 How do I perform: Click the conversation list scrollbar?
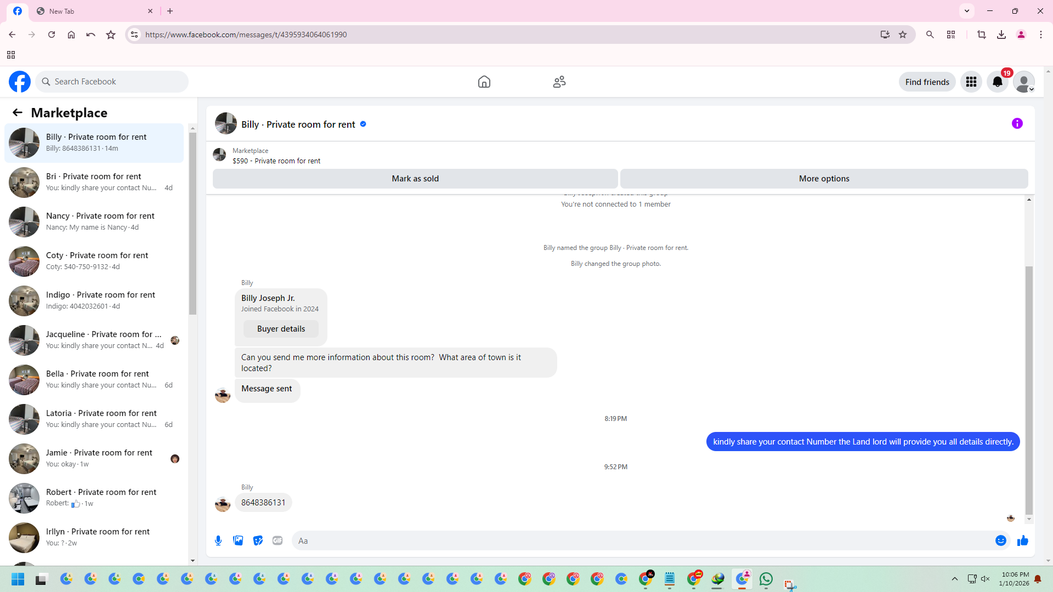[193, 225]
